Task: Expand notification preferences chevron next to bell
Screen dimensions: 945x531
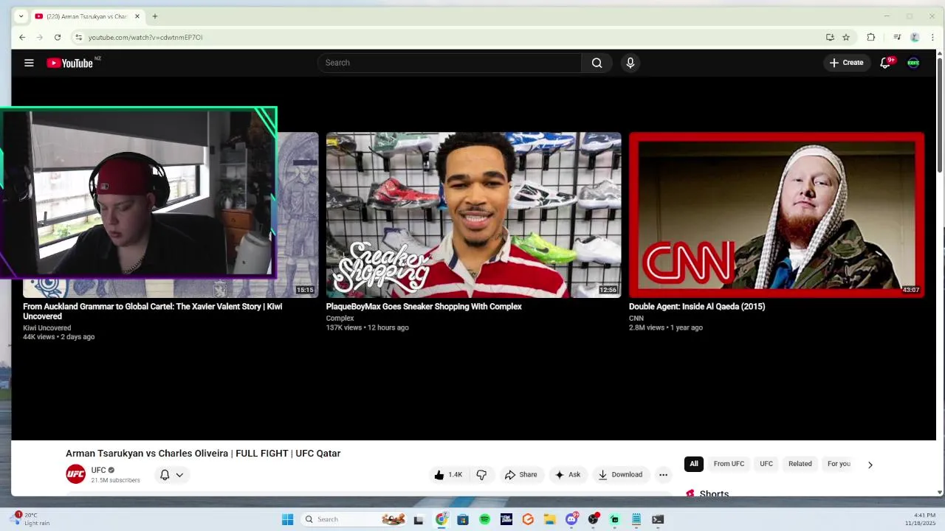Action: coord(179,475)
